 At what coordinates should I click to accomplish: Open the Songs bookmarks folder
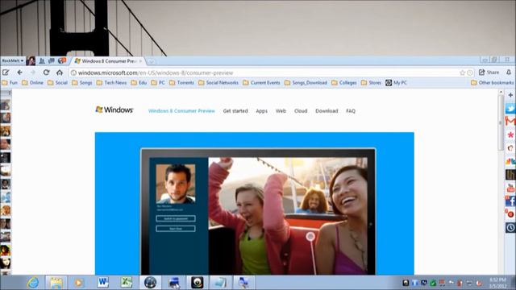pyautogui.click(x=82, y=83)
